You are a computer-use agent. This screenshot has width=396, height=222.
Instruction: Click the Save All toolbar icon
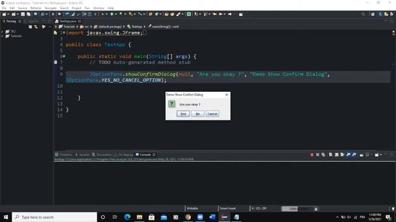click(x=28, y=14)
